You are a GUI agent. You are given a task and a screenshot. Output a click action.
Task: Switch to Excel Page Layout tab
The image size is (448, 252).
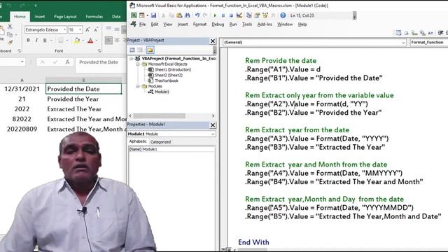(x=65, y=17)
